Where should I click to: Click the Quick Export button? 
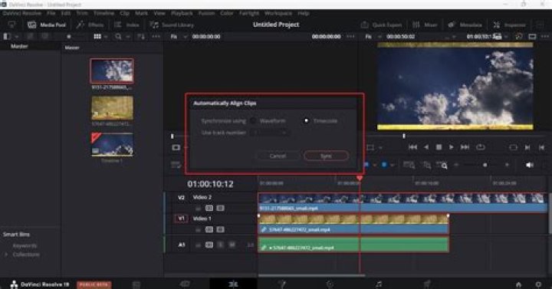point(381,25)
